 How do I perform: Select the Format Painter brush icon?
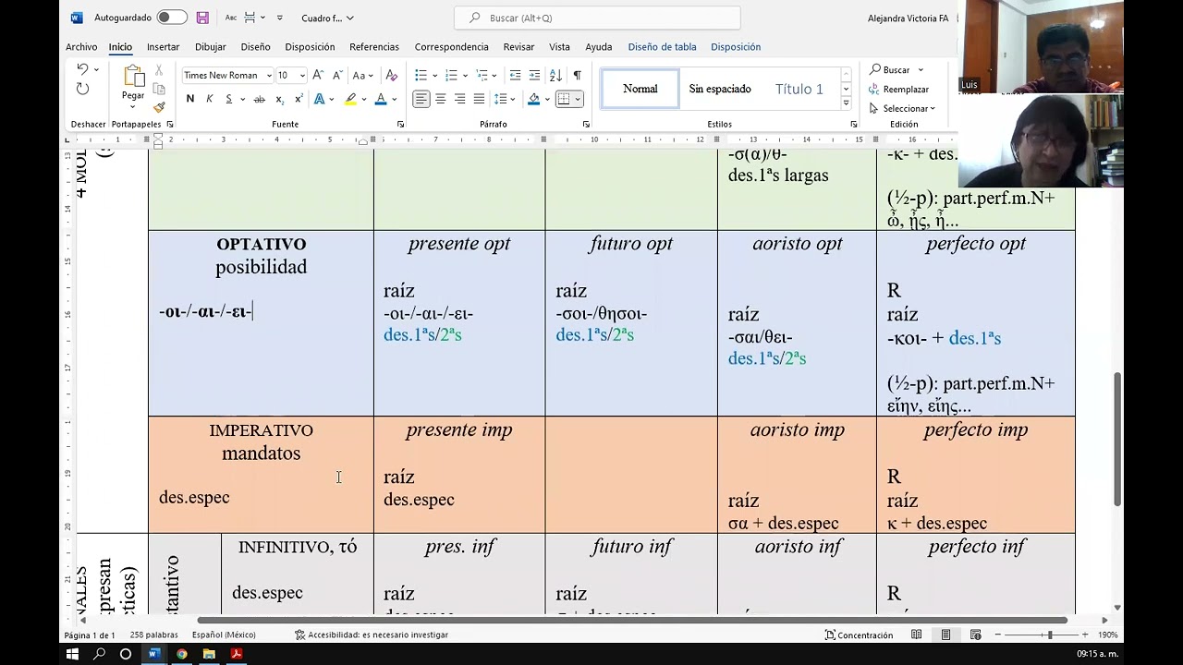pyautogui.click(x=159, y=107)
